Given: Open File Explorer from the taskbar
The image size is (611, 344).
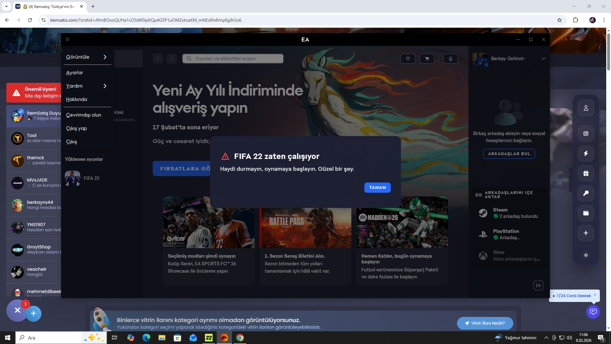Looking at the screenshot, I should (x=162, y=338).
